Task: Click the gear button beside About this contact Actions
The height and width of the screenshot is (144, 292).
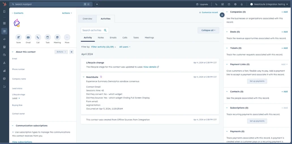Action: [x=71, y=52]
